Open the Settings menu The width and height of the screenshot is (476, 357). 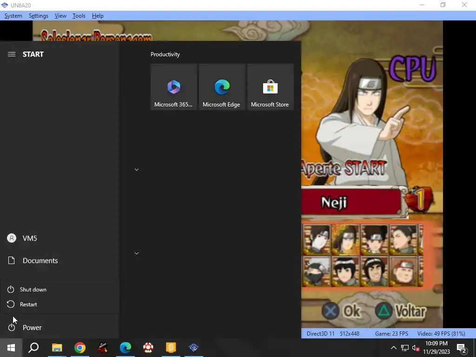[39, 16]
